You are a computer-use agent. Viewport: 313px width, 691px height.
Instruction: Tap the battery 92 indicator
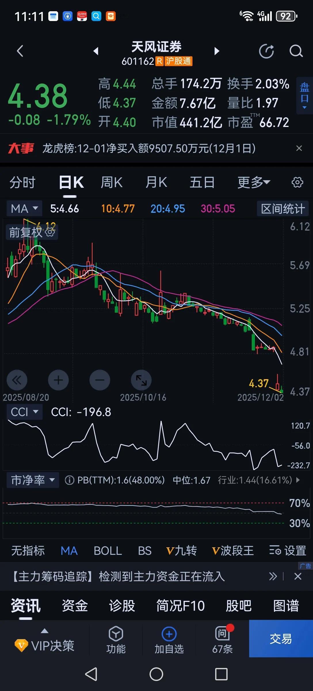click(x=287, y=16)
